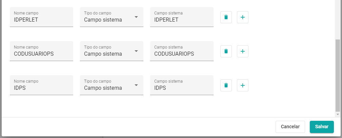Delete the CODUSUARIOPS field row

click(x=226, y=51)
